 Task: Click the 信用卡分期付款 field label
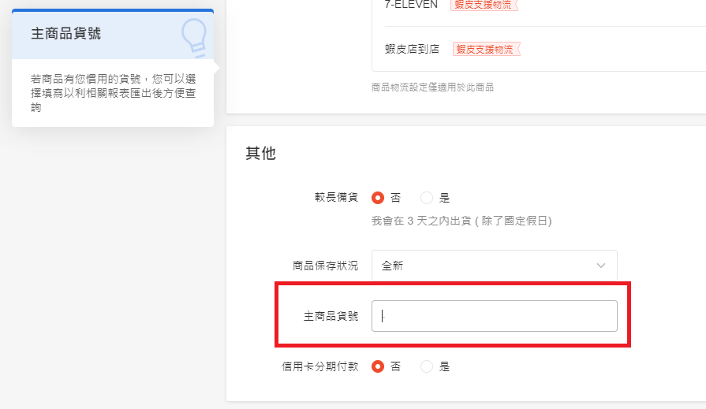click(x=319, y=366)
